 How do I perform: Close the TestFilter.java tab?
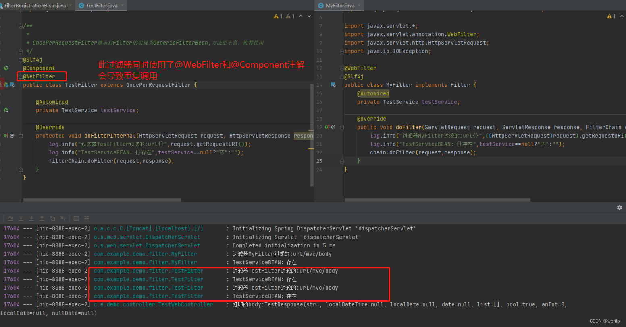coord(123,5)
